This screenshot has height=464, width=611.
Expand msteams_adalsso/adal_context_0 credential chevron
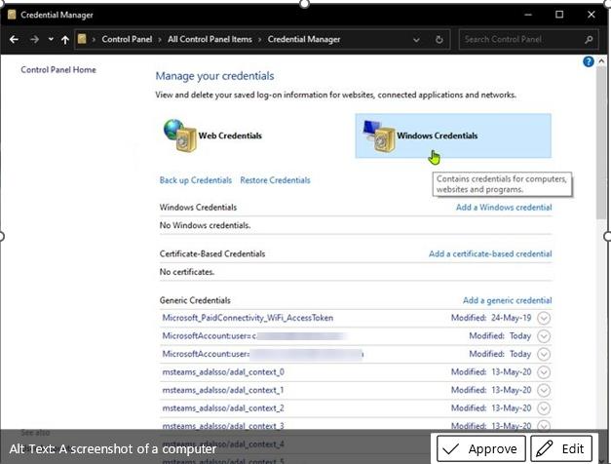click(544, 372)
